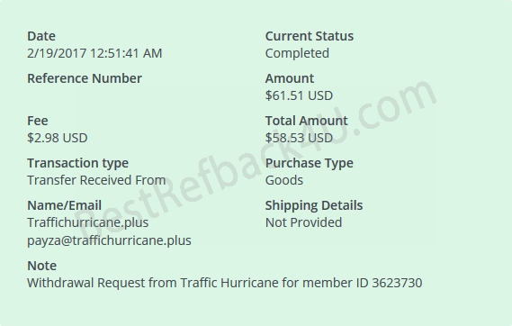Click the withdrawal request note text

[x=225, y=283]
